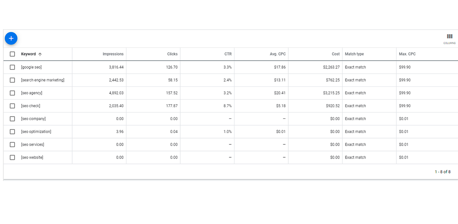Open the [seo agency] keyword entry

click(x=32, y=93)
